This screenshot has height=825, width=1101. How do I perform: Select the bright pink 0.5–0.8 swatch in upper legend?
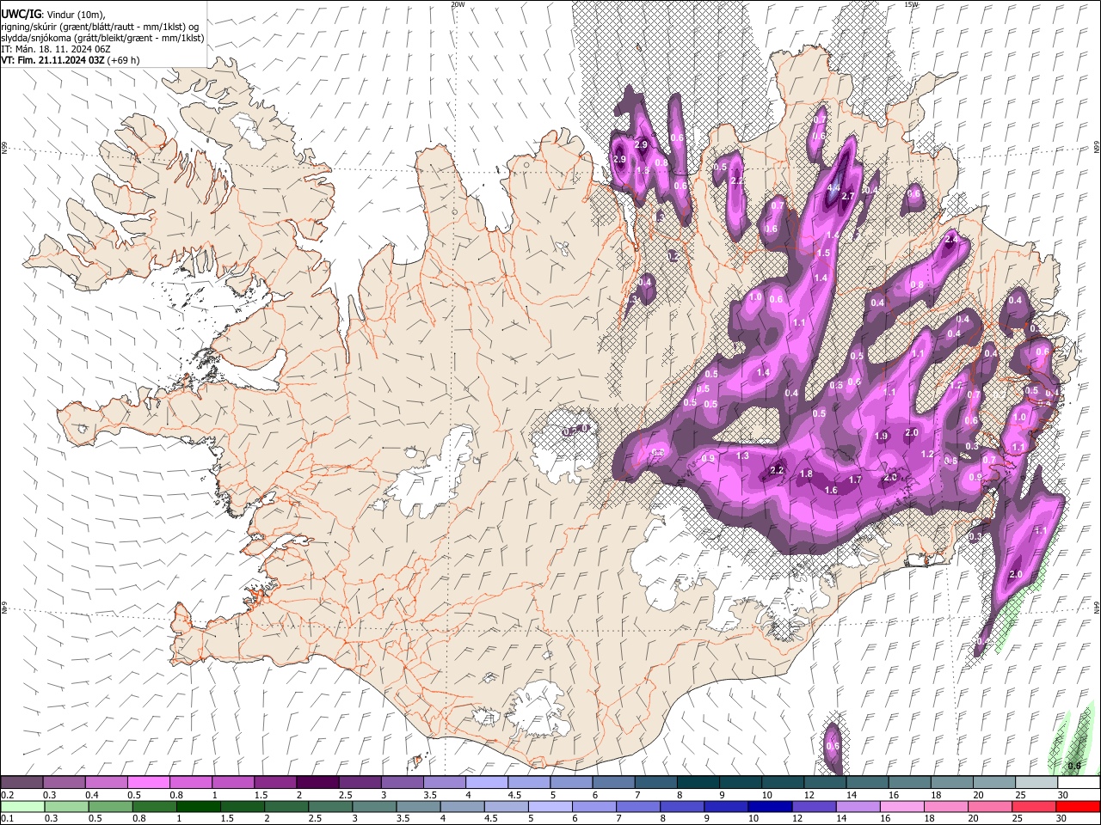pyautogui.click(x=149, y=782)
